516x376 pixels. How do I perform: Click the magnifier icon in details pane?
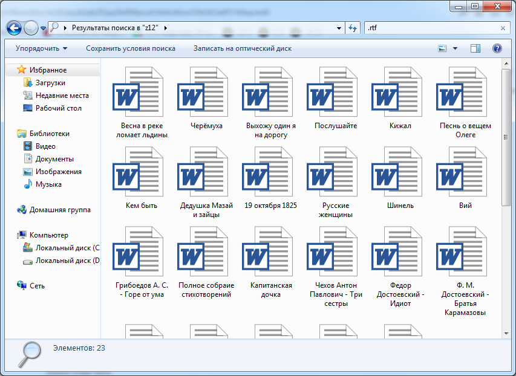coord(30,354)
